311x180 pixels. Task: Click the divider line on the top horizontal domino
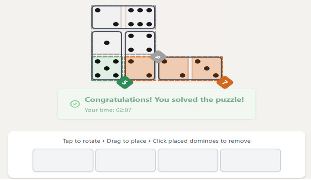123,17
